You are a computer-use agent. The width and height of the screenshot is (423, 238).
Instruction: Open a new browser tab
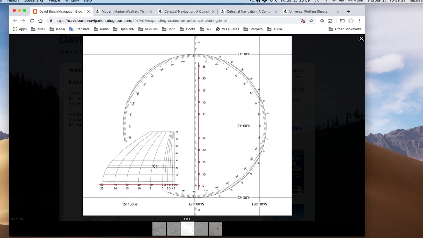(348, 11)
